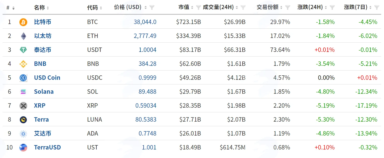Sort by 价格 (USD) sort arrows
The image size is (384, 158).
(146, 8)
